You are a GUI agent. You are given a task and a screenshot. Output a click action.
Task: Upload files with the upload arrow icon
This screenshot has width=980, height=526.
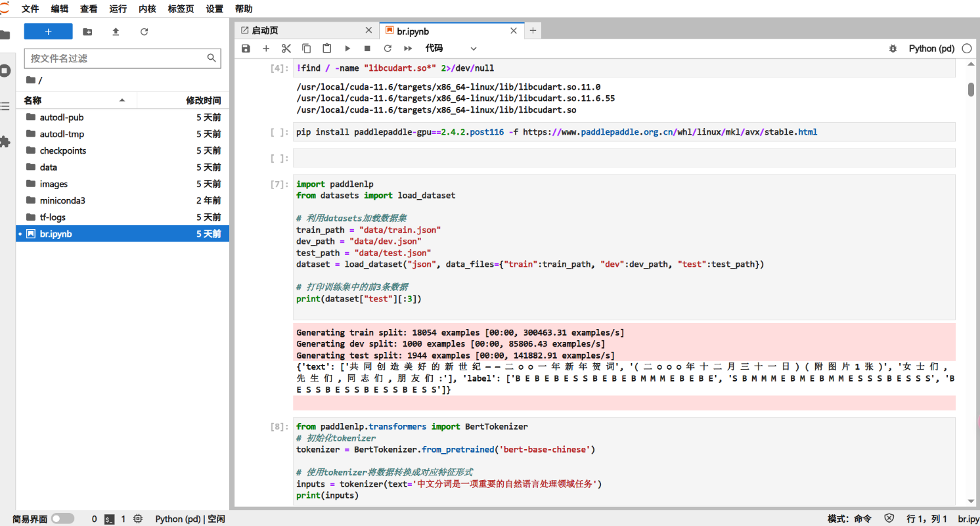[116, 32]
